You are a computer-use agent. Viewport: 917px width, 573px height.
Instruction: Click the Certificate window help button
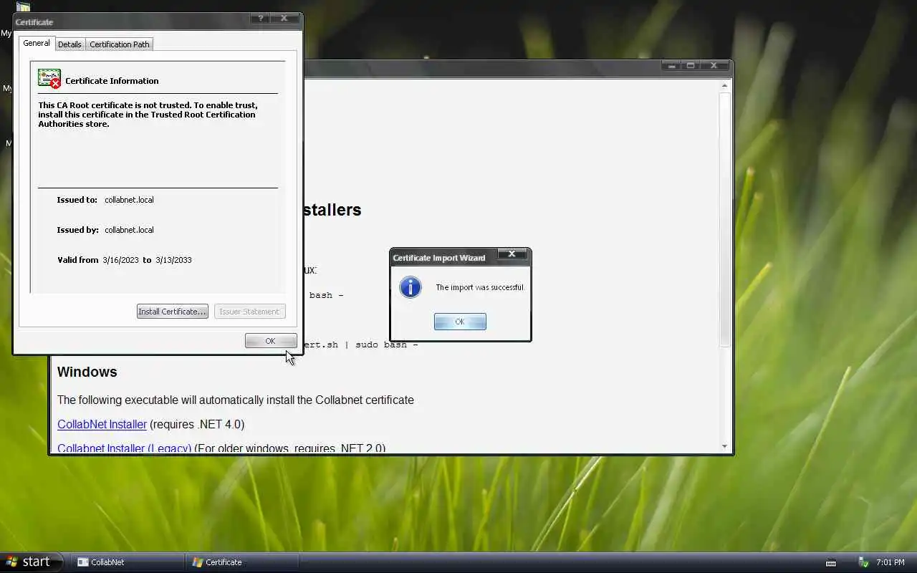(260, 19)
